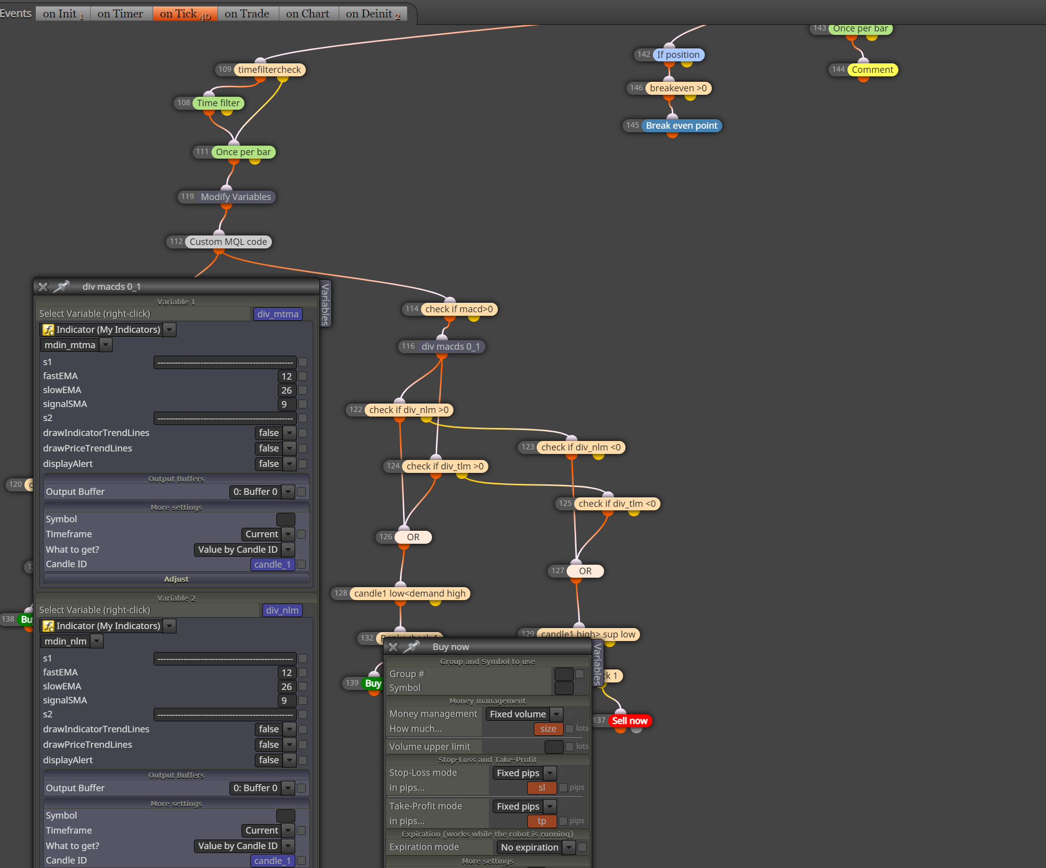Switch to the on Timer tab

(120, 14)
